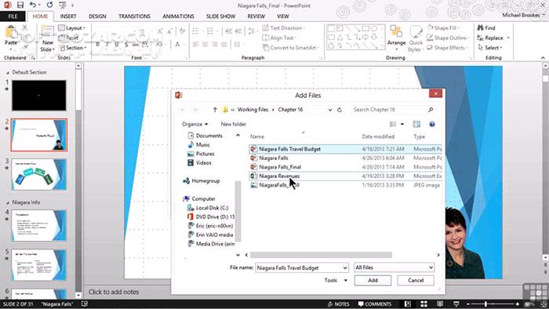Click the dialog horizontal scrollbar

[321, 255]
